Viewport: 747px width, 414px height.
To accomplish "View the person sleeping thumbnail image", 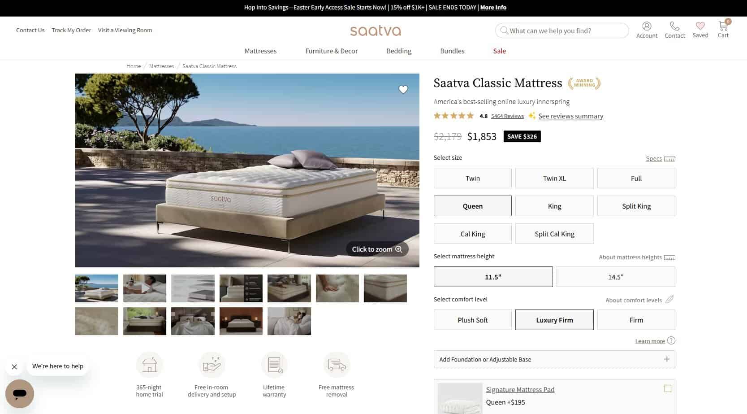I will point(145,288).
